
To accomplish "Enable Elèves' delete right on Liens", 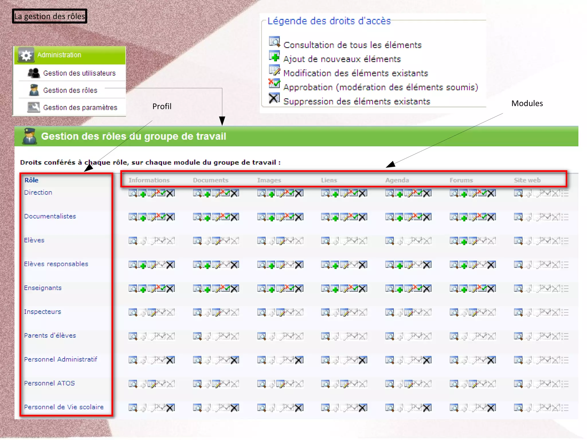I will [363, 241].
